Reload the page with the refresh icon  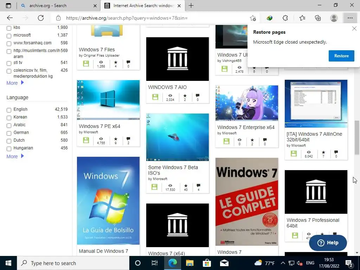[41, 18]
